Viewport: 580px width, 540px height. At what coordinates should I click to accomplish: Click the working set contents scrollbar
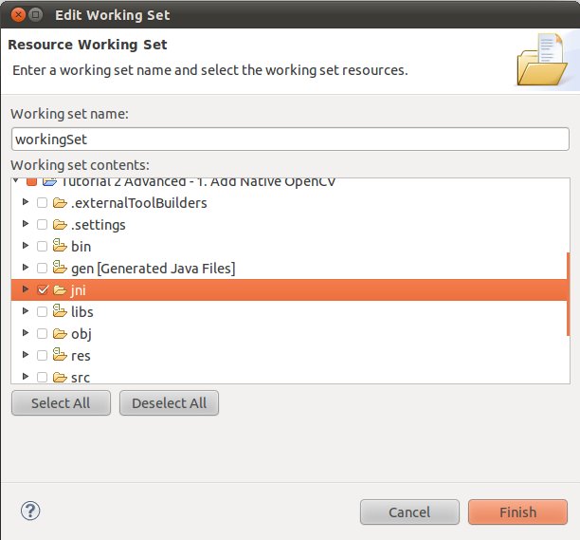[x=568, y=294]
